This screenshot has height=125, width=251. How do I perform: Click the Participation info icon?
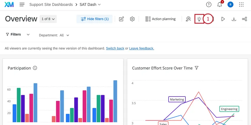[35, 68]
